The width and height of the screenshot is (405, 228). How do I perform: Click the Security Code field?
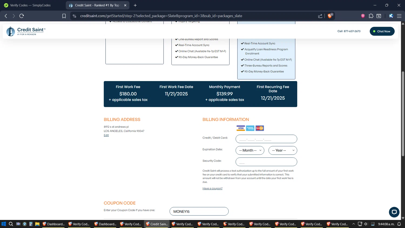point(266,162)
